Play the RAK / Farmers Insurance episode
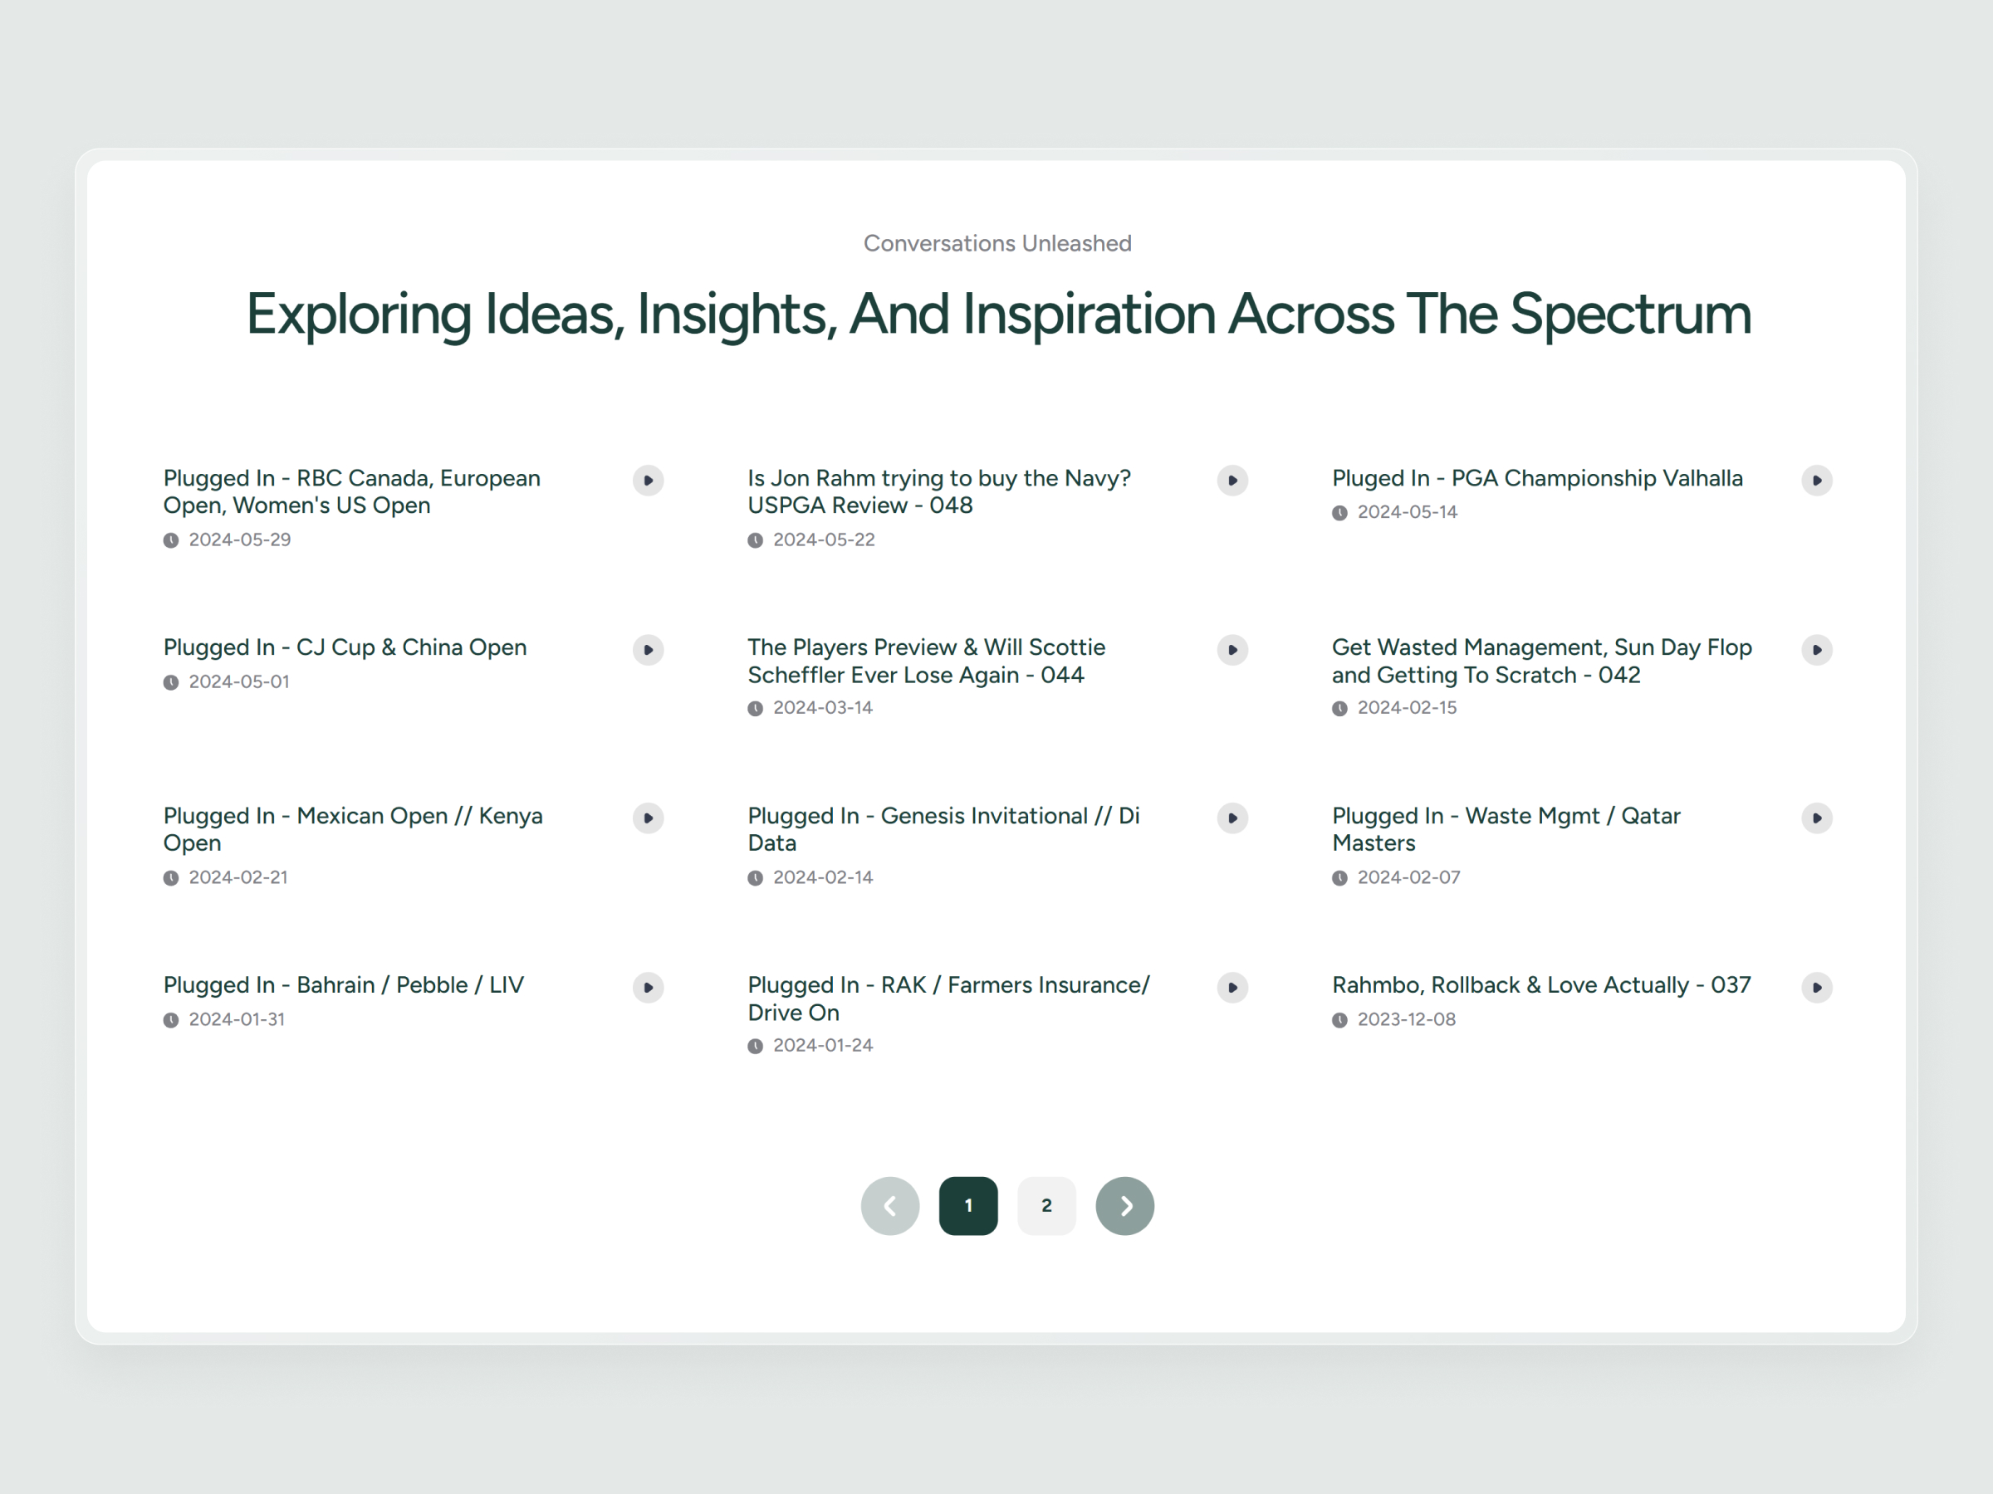Viewport: 1993px width, 1494px height. [1232, 987]
